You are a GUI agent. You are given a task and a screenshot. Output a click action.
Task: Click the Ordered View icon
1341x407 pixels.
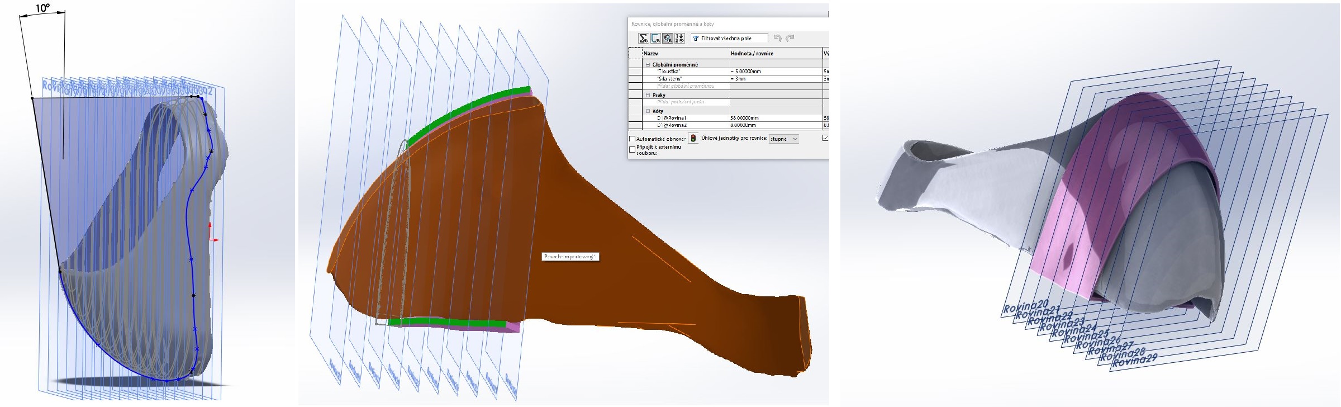point(679,38)
